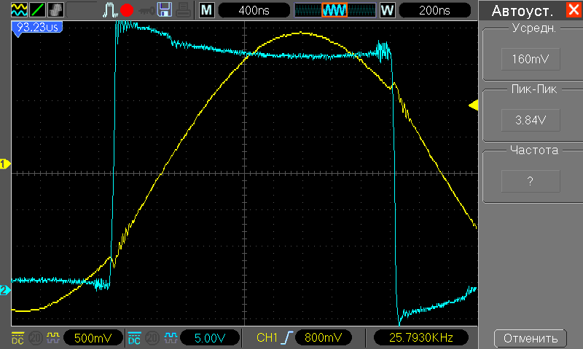Open the 400ns main timebase field
This screenshot has height=349, width=583.
(x=250, y=10)
